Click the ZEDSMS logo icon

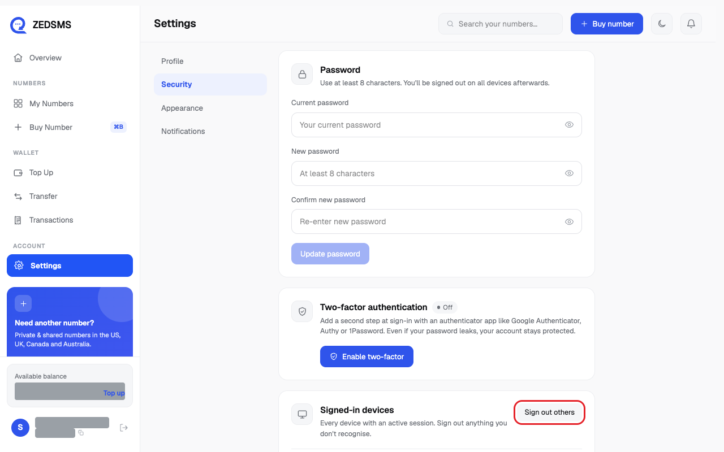coord(19,25)
